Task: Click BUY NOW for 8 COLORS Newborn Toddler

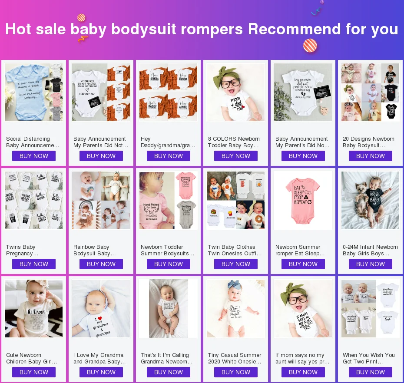Action: 236,156
